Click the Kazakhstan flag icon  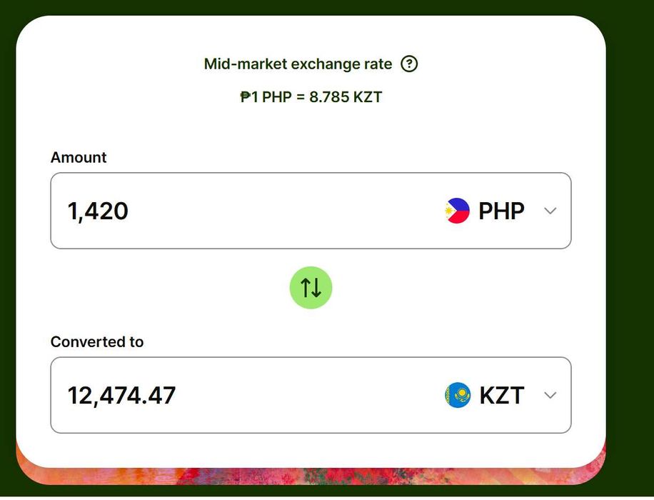coord(458,395)
